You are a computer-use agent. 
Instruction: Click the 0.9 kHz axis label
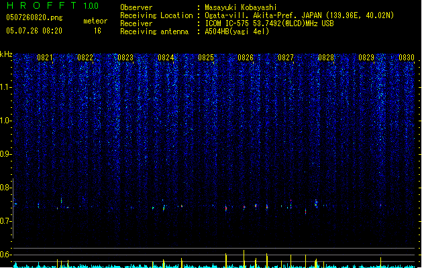[6, 154]
